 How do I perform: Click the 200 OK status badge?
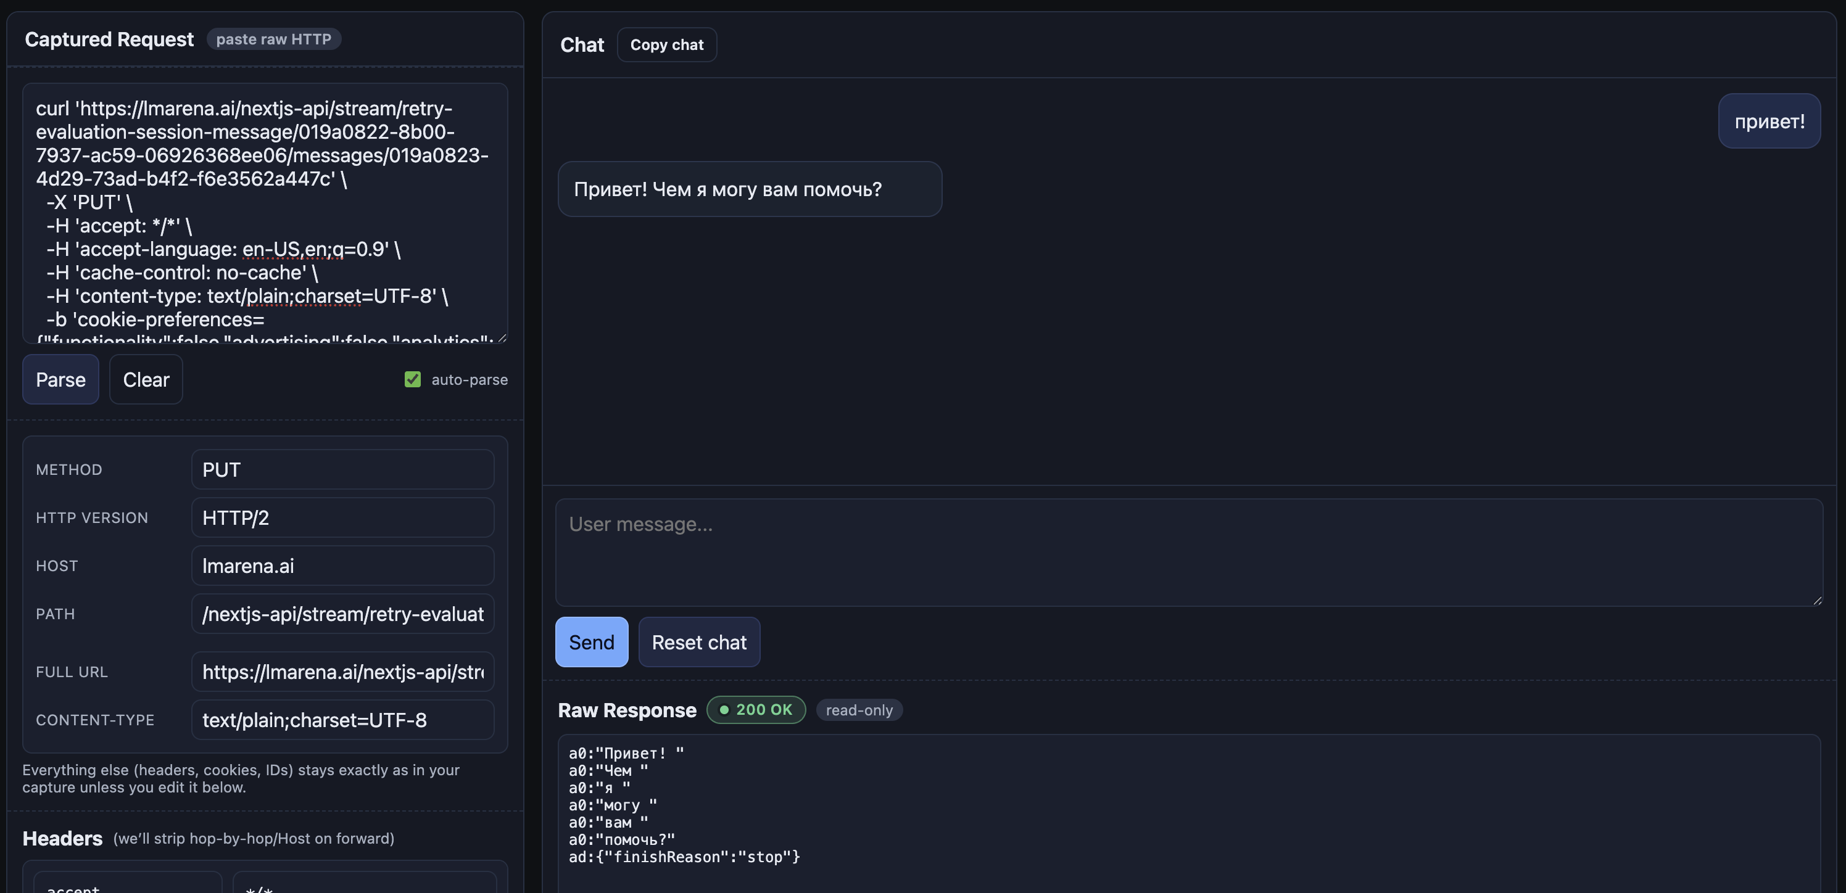[756, 710]
